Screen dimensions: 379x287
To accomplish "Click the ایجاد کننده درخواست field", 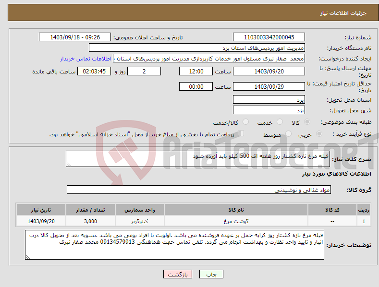I will [x=209, y=59].
